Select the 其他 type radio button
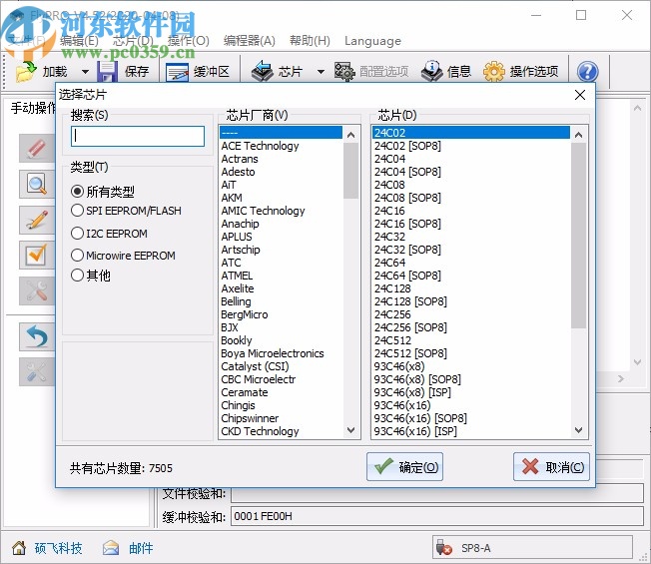 (x=77, y=275)
